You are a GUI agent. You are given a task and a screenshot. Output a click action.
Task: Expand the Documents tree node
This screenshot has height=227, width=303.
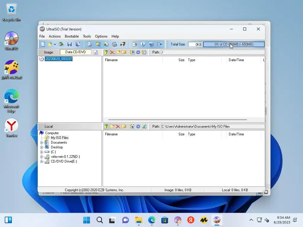point(41,143)
